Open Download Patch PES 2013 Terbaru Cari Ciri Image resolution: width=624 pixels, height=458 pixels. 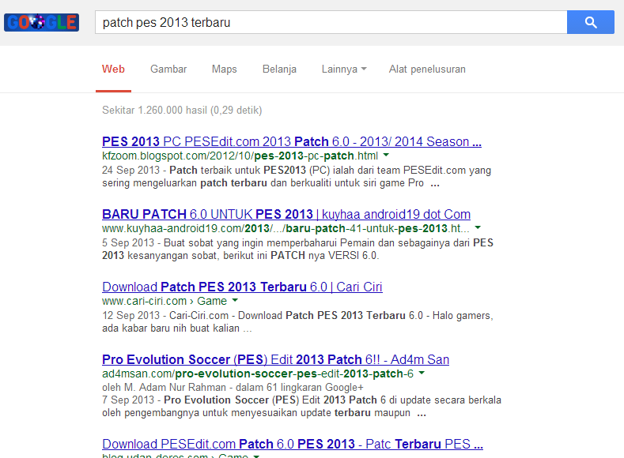(x=242, y=287)
